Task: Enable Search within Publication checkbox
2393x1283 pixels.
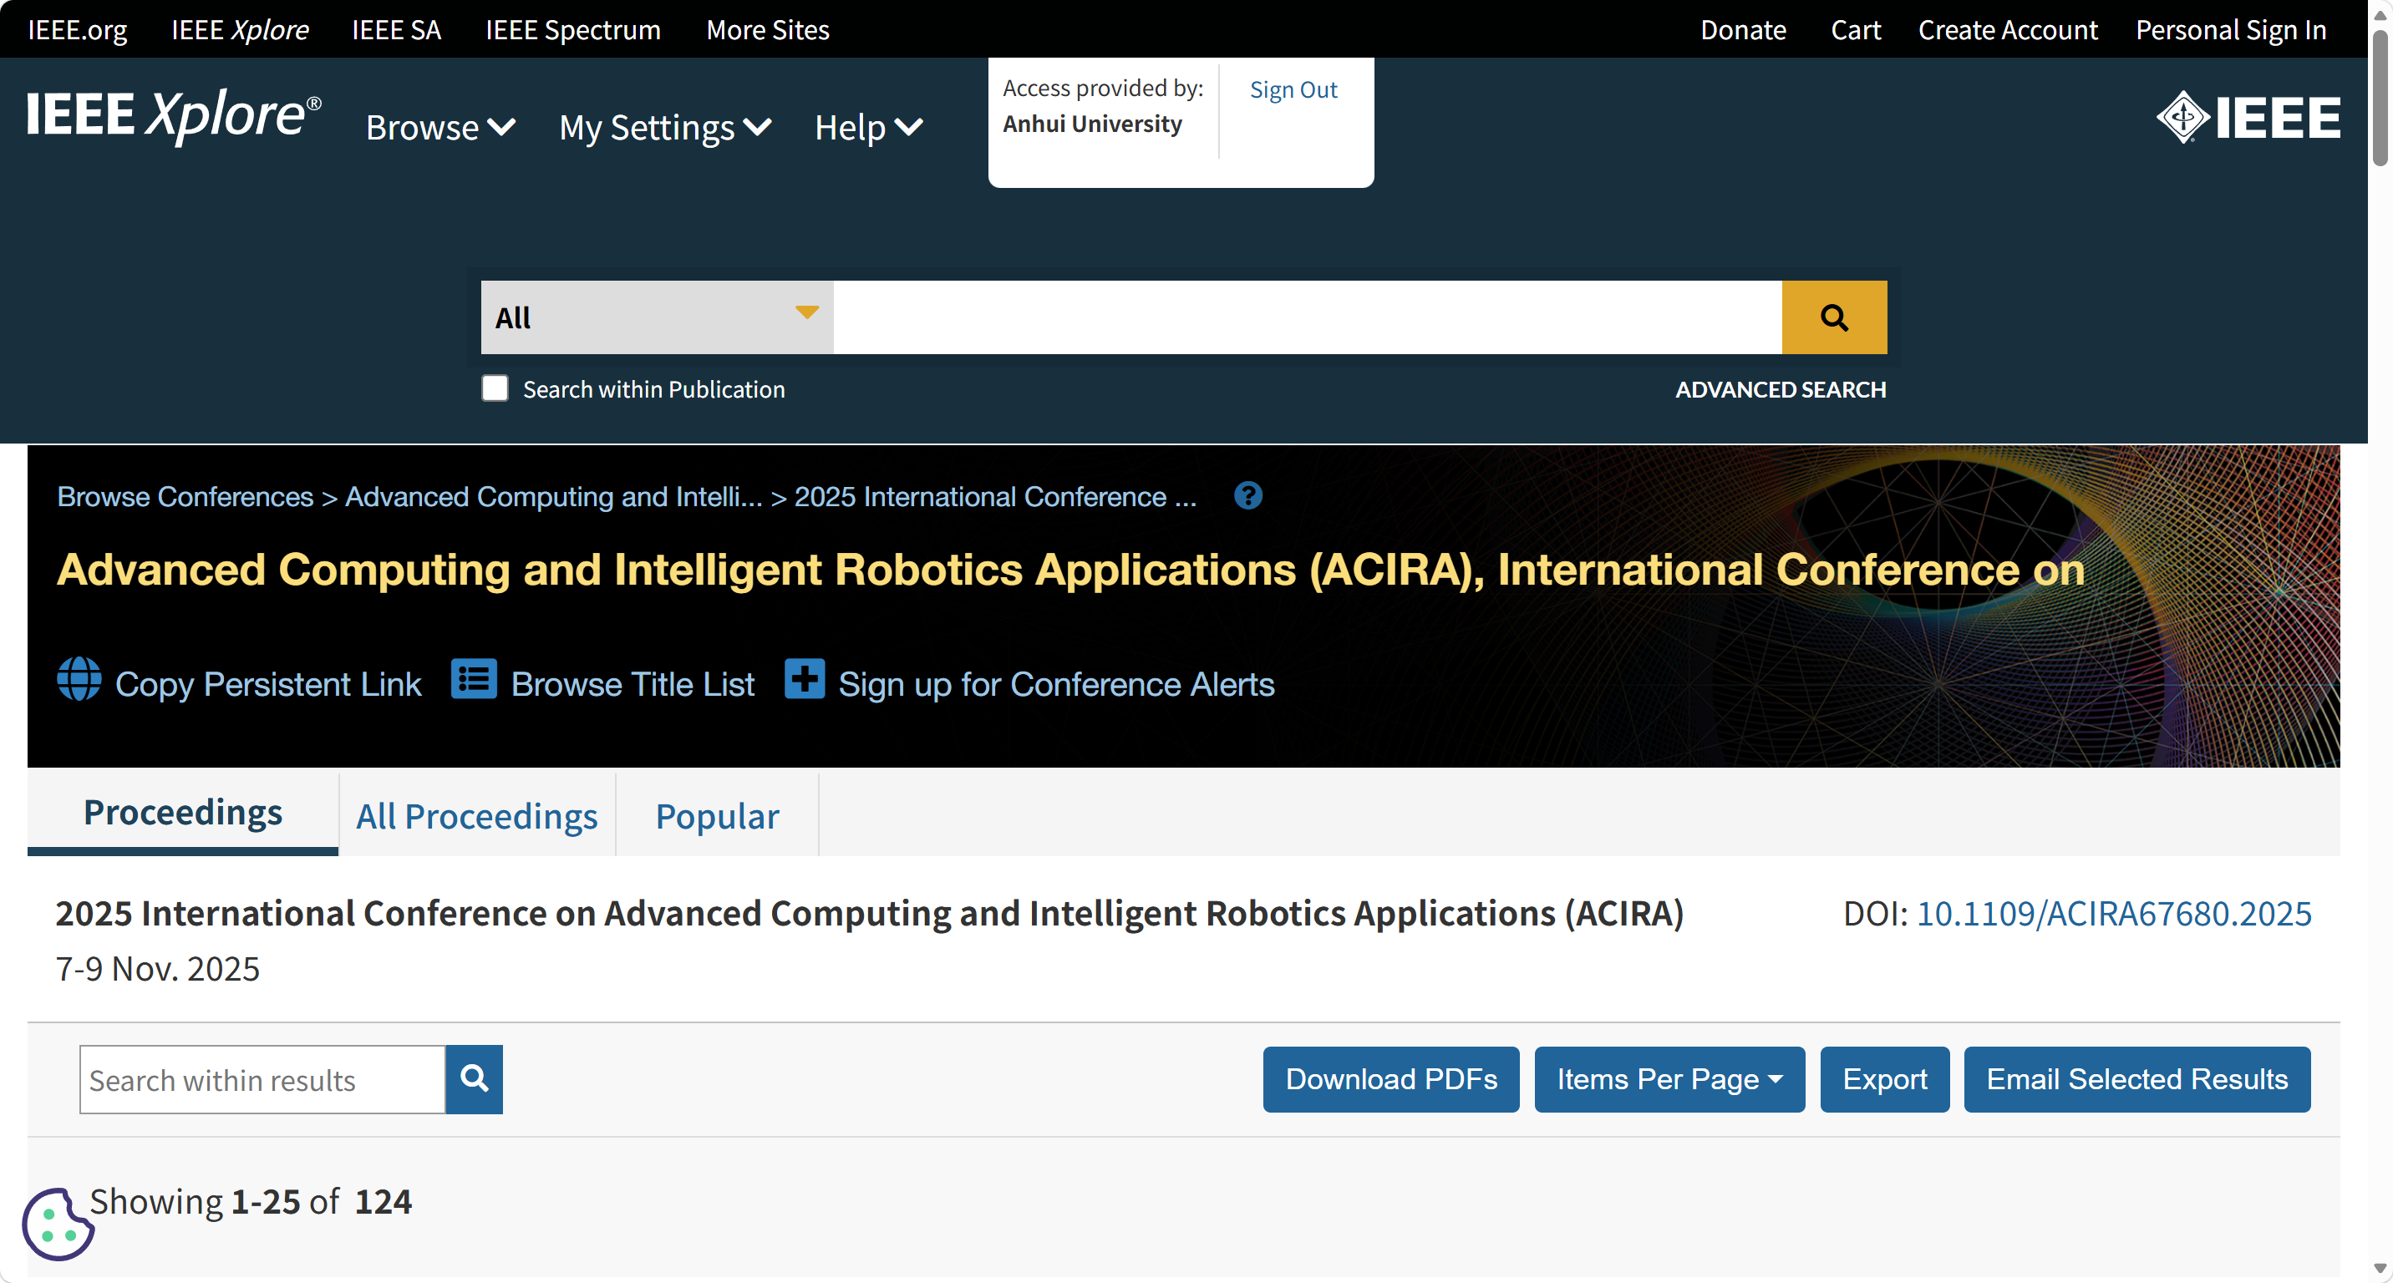Action: pos(495,389)
